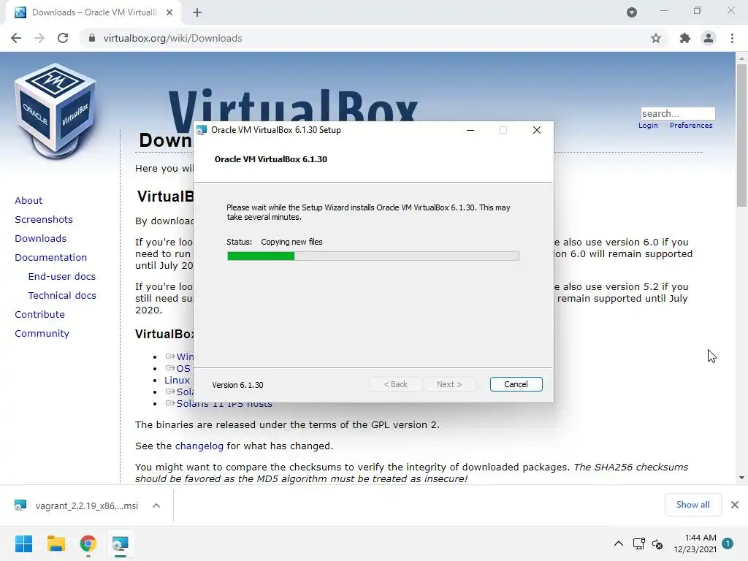Click the disabled Next button in Setup
The image size is (748, 561).
coord(449,384)
